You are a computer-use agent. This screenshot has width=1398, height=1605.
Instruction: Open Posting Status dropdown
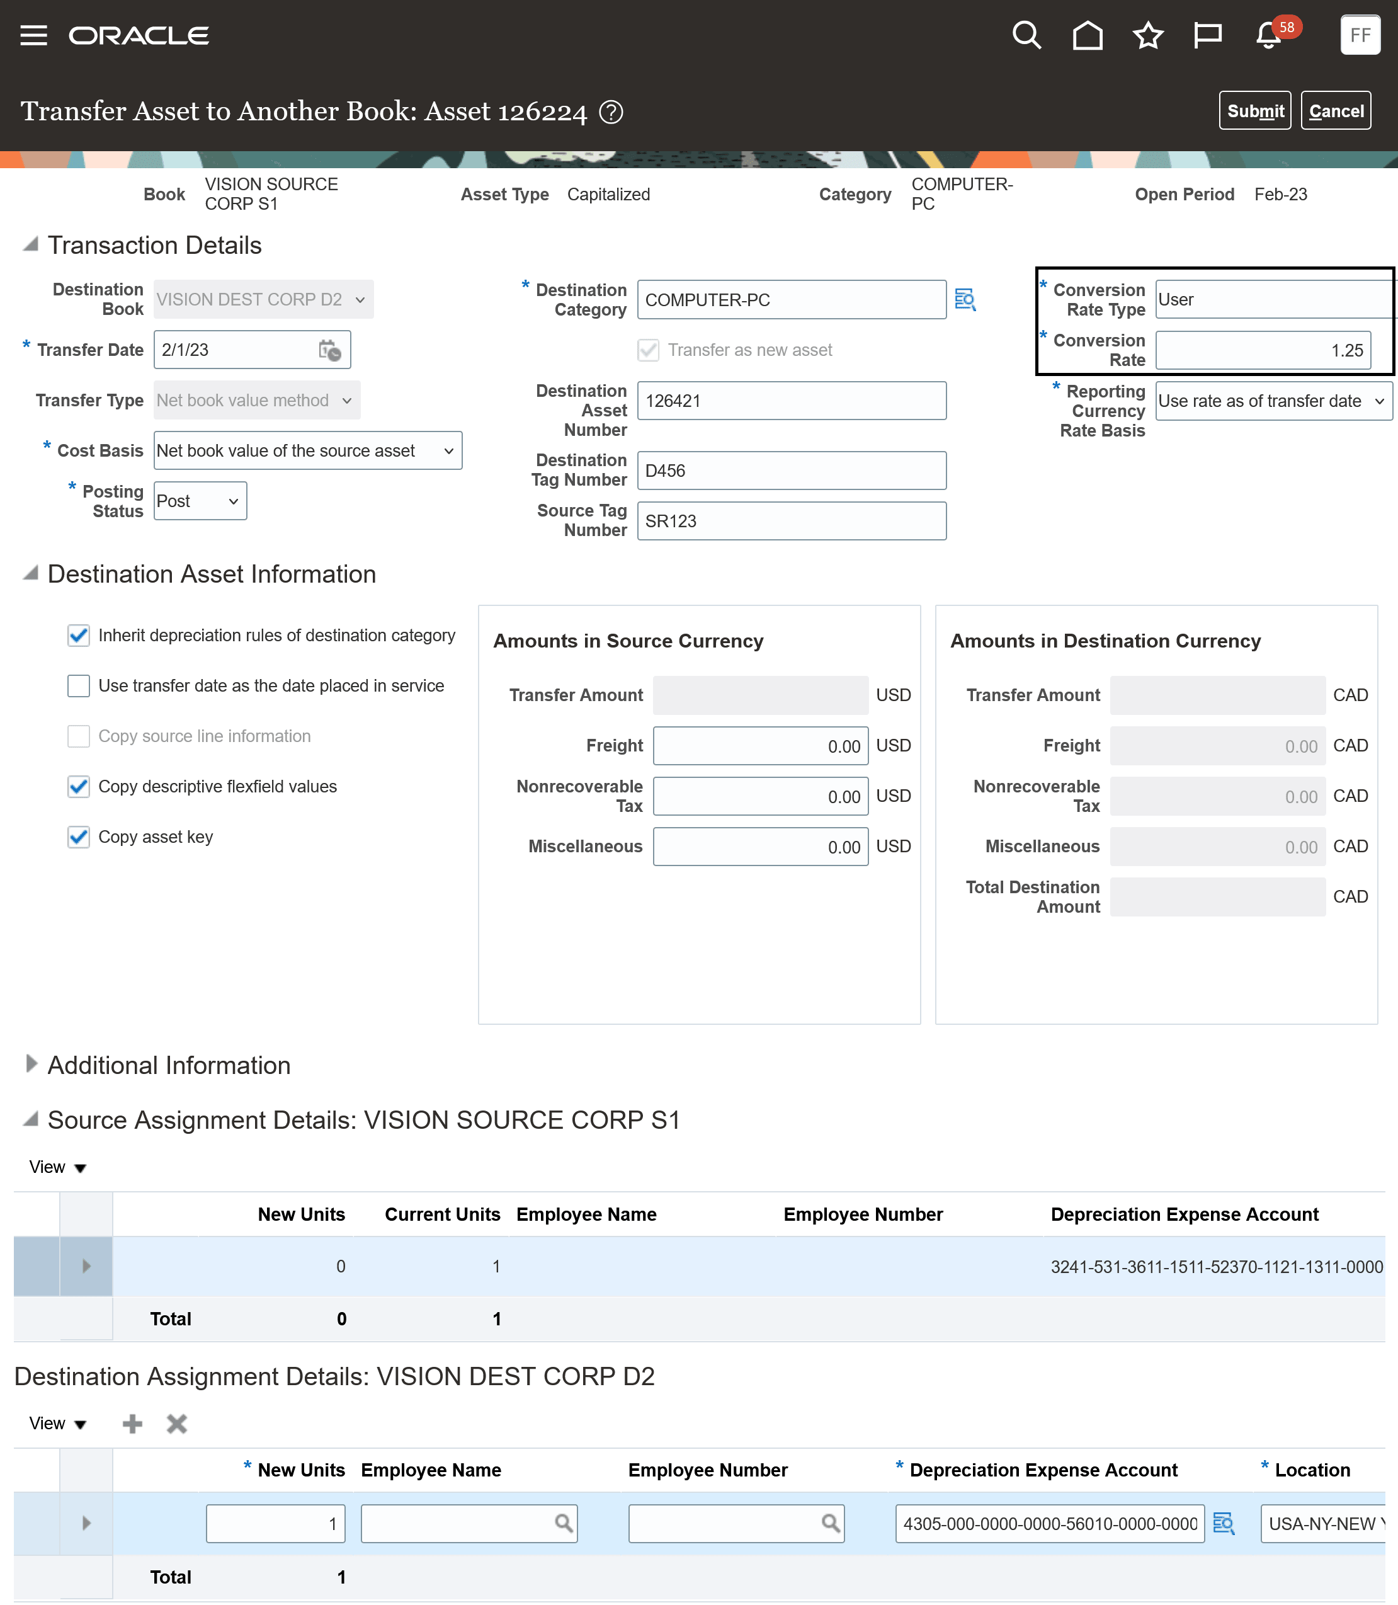[x=200, y=501]
